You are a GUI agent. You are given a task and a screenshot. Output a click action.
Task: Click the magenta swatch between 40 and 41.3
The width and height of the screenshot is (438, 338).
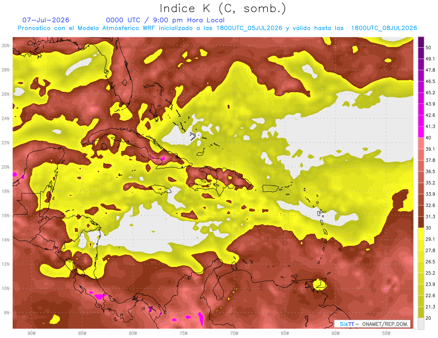[x=421, y=132]
